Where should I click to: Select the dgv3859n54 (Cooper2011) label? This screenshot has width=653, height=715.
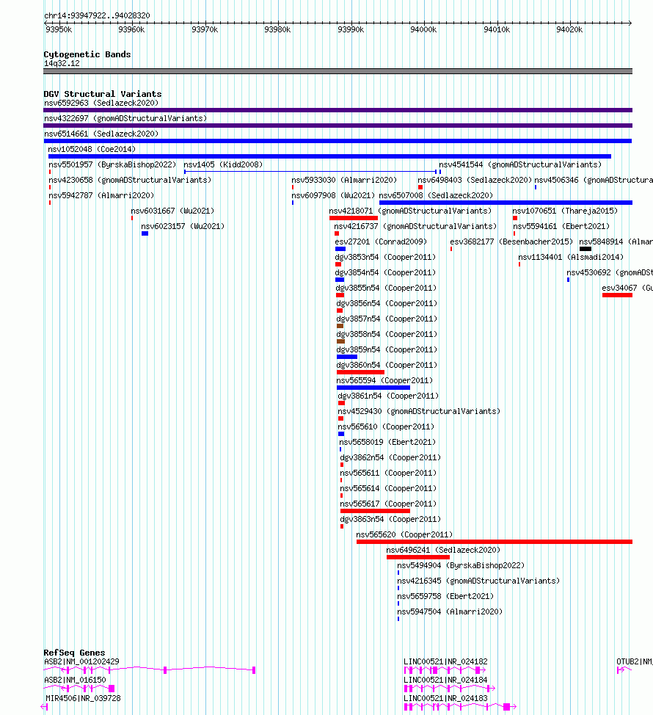point(387,349)
